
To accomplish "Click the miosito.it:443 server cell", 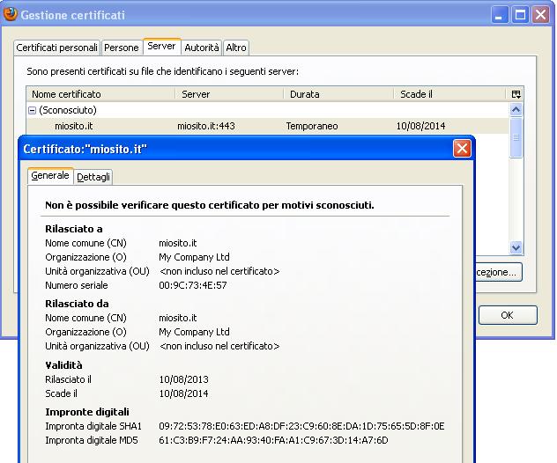I will point(206,126).
